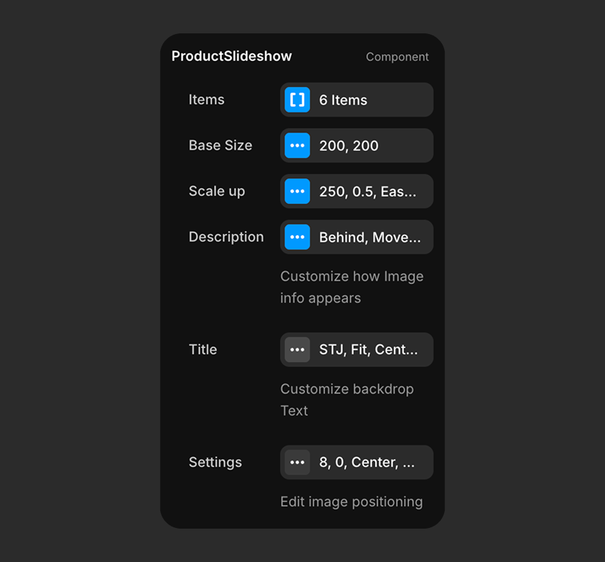Viewport: 605px width, 562px height.
Task: Click the Title property label
Action: (202, 350)
